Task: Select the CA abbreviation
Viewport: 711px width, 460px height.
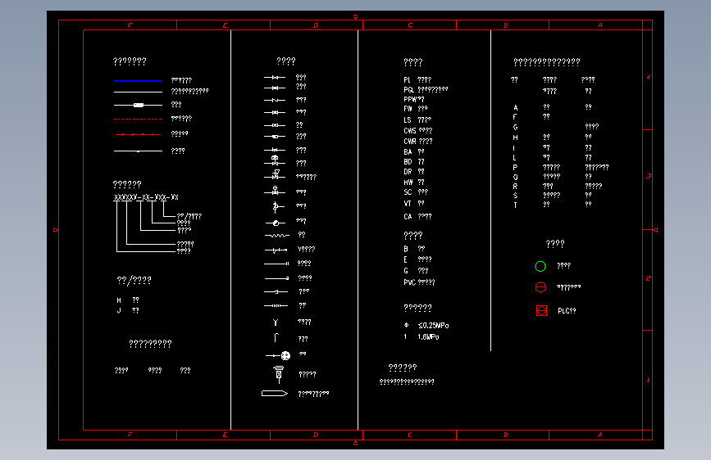Action: click(408, 217)
